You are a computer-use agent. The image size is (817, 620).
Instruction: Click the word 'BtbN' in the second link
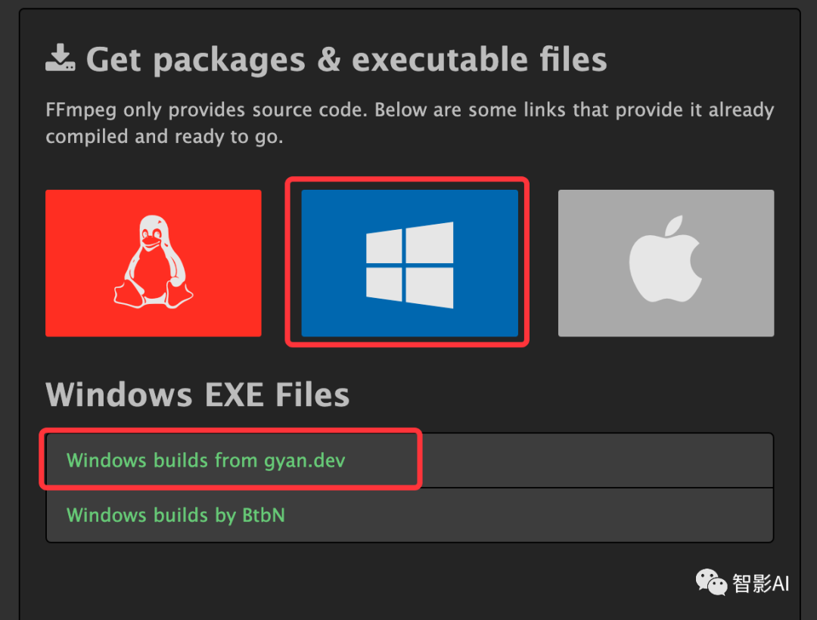[x=264, y=516]
